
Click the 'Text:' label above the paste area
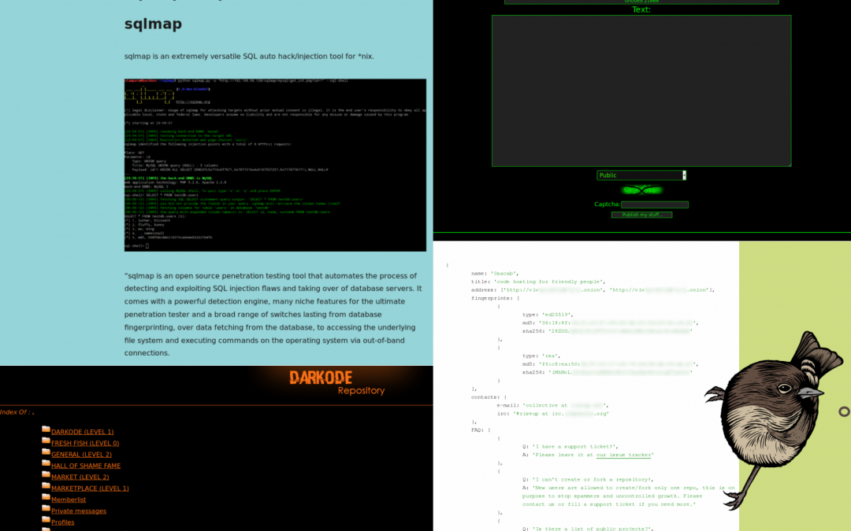coord(641,9)
